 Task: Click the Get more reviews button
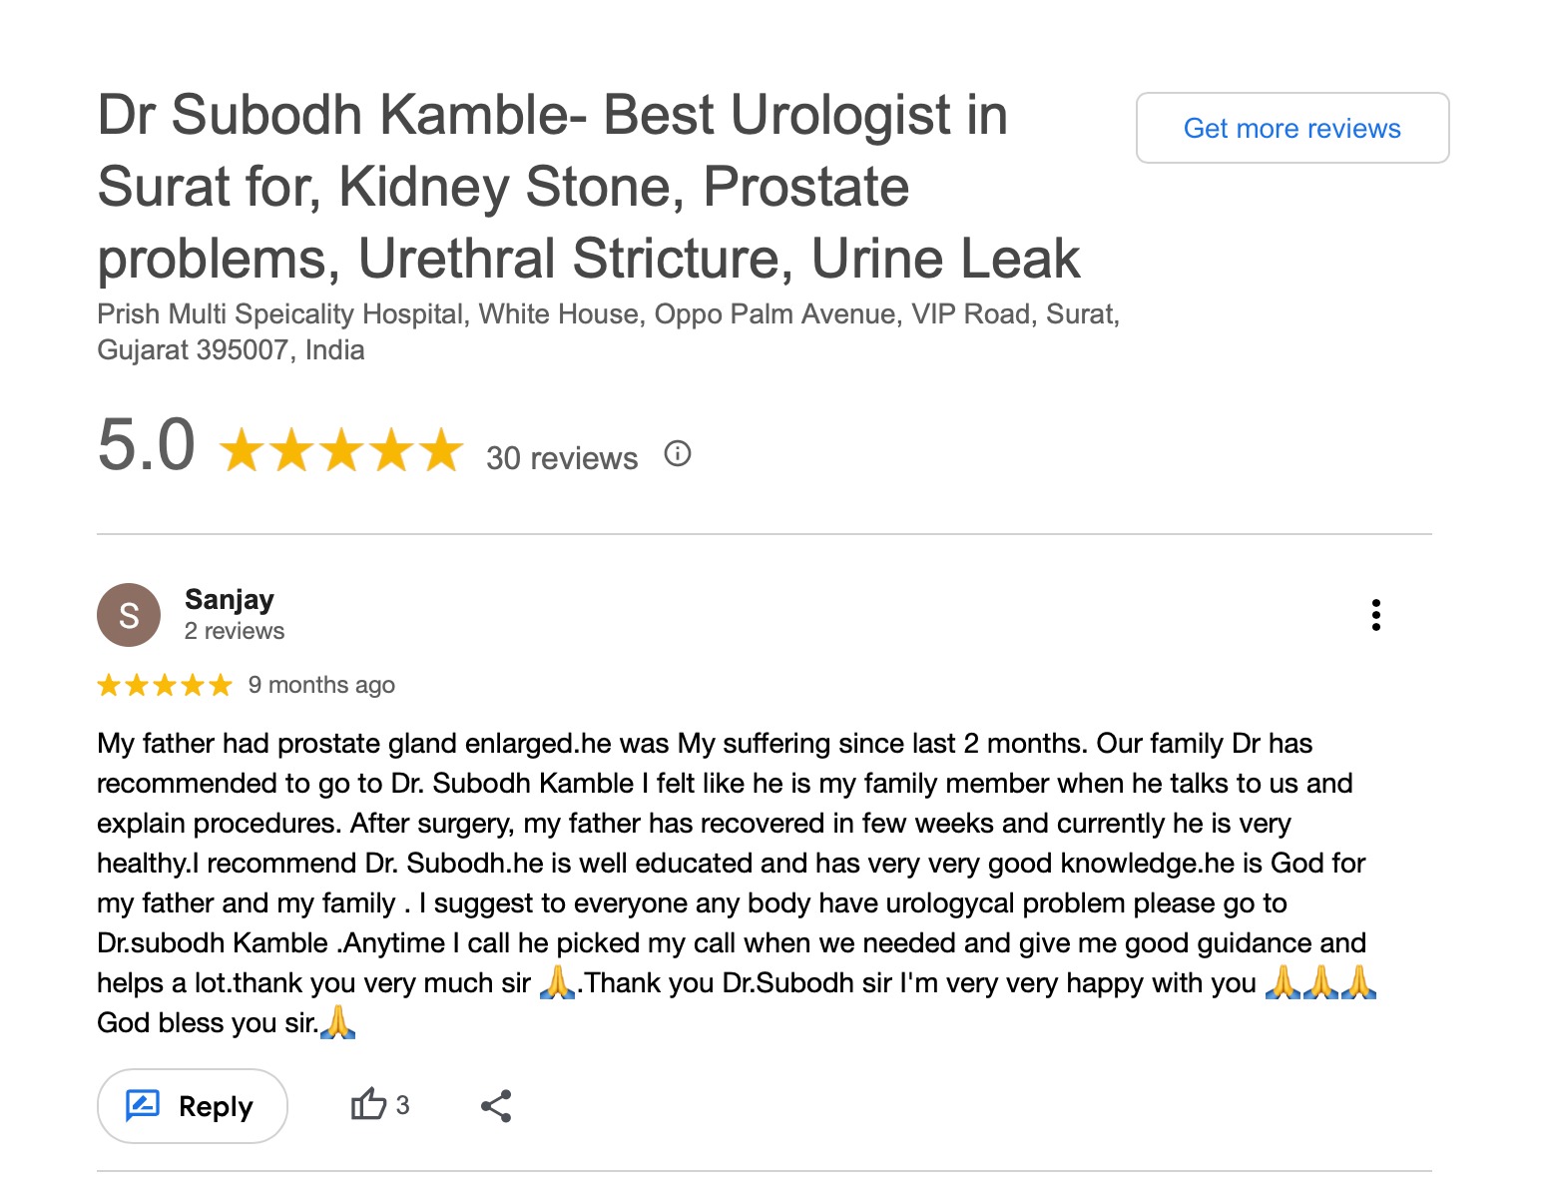(1291, 128)
